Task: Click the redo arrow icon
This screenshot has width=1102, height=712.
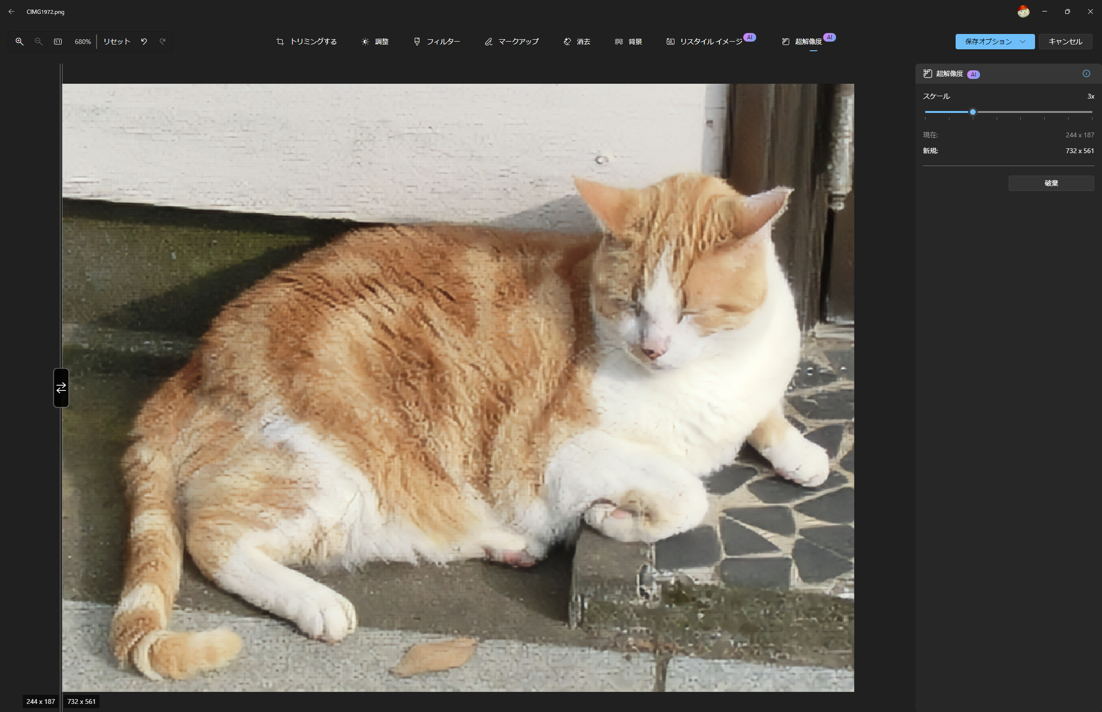Action: pos(163,42)
